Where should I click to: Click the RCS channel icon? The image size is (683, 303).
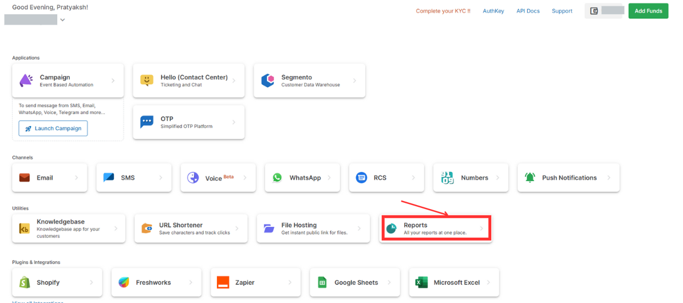(361, 178)
